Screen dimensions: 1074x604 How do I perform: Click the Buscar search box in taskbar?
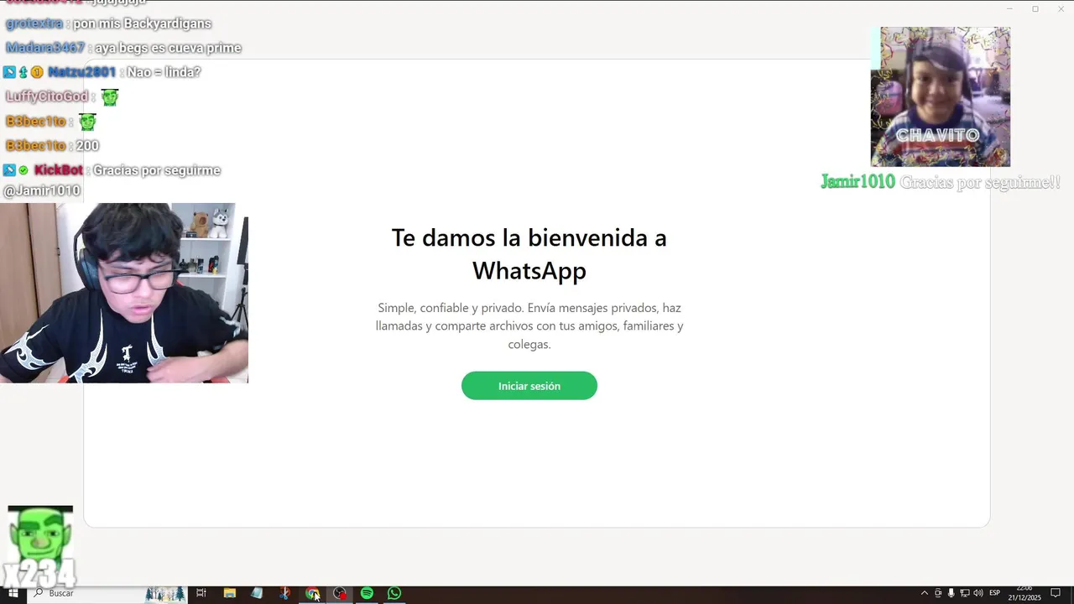pyautogui.click(x=109, y=593)
